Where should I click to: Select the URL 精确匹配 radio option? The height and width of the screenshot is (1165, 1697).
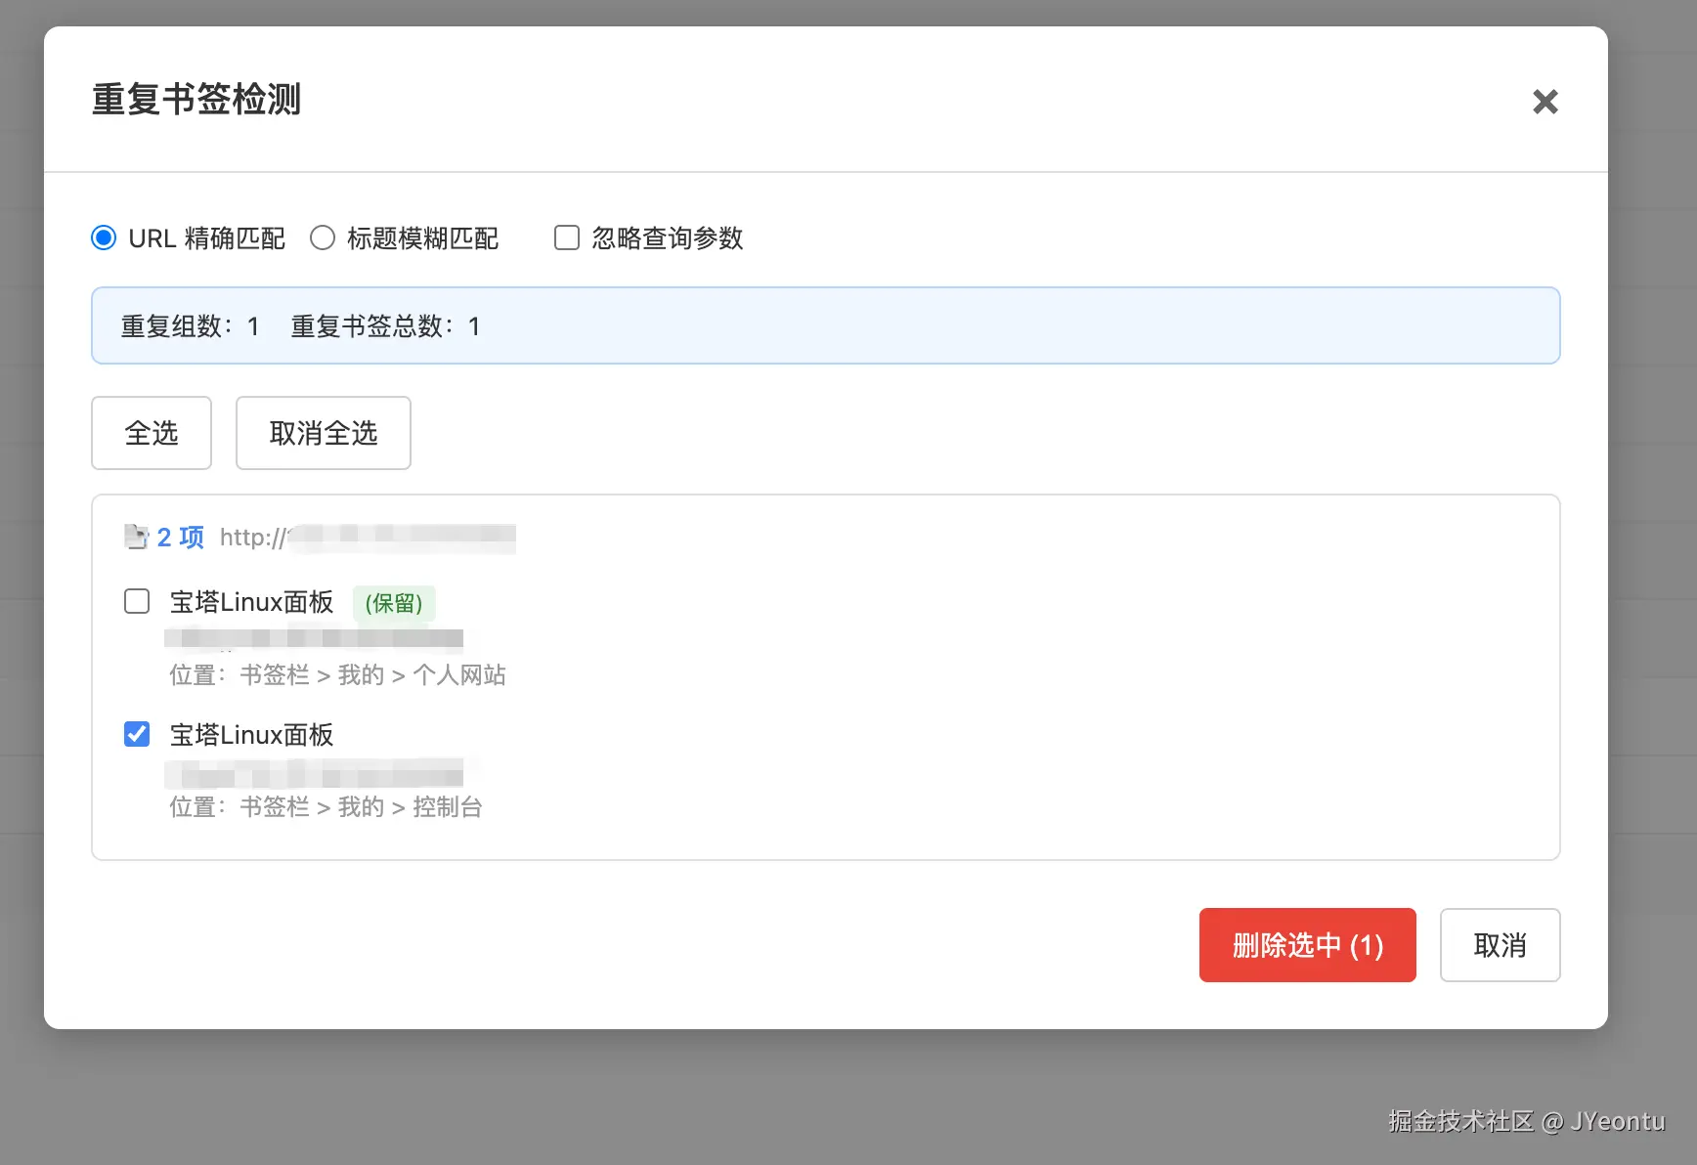(104, 238)
